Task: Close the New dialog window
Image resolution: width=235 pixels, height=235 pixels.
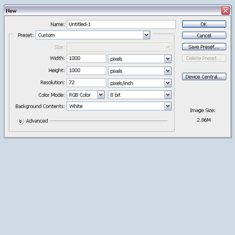Action: tap(225, 10)
